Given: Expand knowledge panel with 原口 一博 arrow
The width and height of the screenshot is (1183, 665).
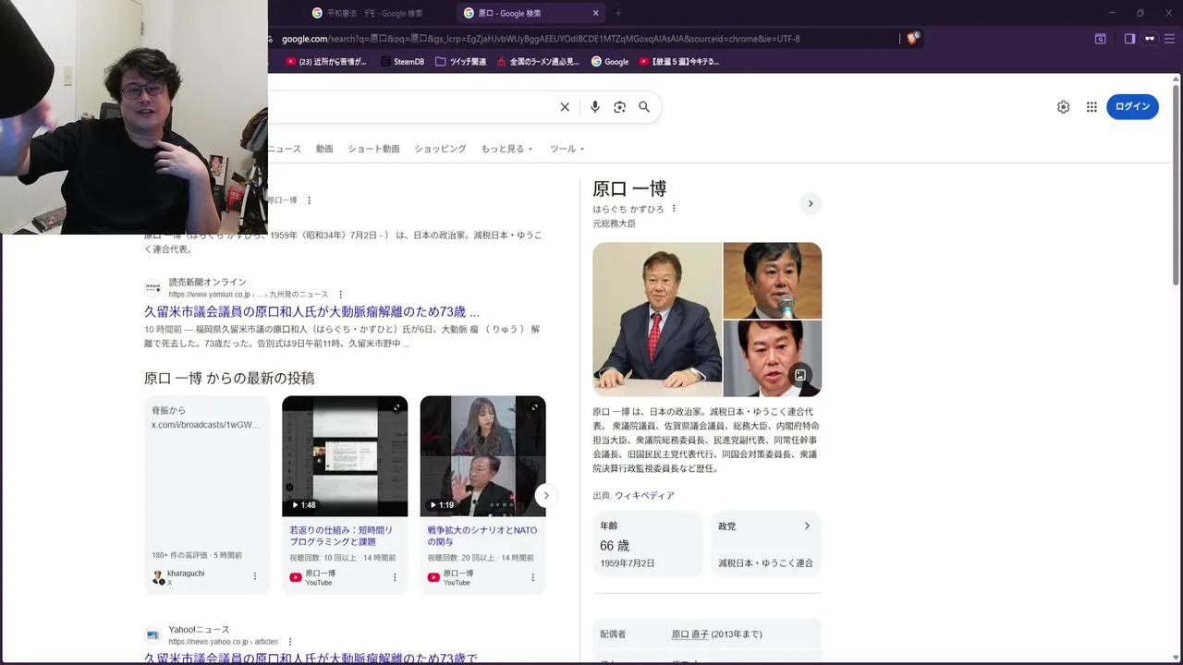Looking at the screenshot, I should click(811, 204).
